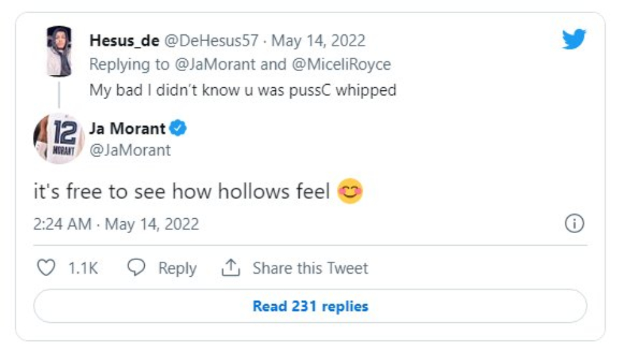Open the Hesus_de display name link

pyautogui.click(x=124, y=41)
